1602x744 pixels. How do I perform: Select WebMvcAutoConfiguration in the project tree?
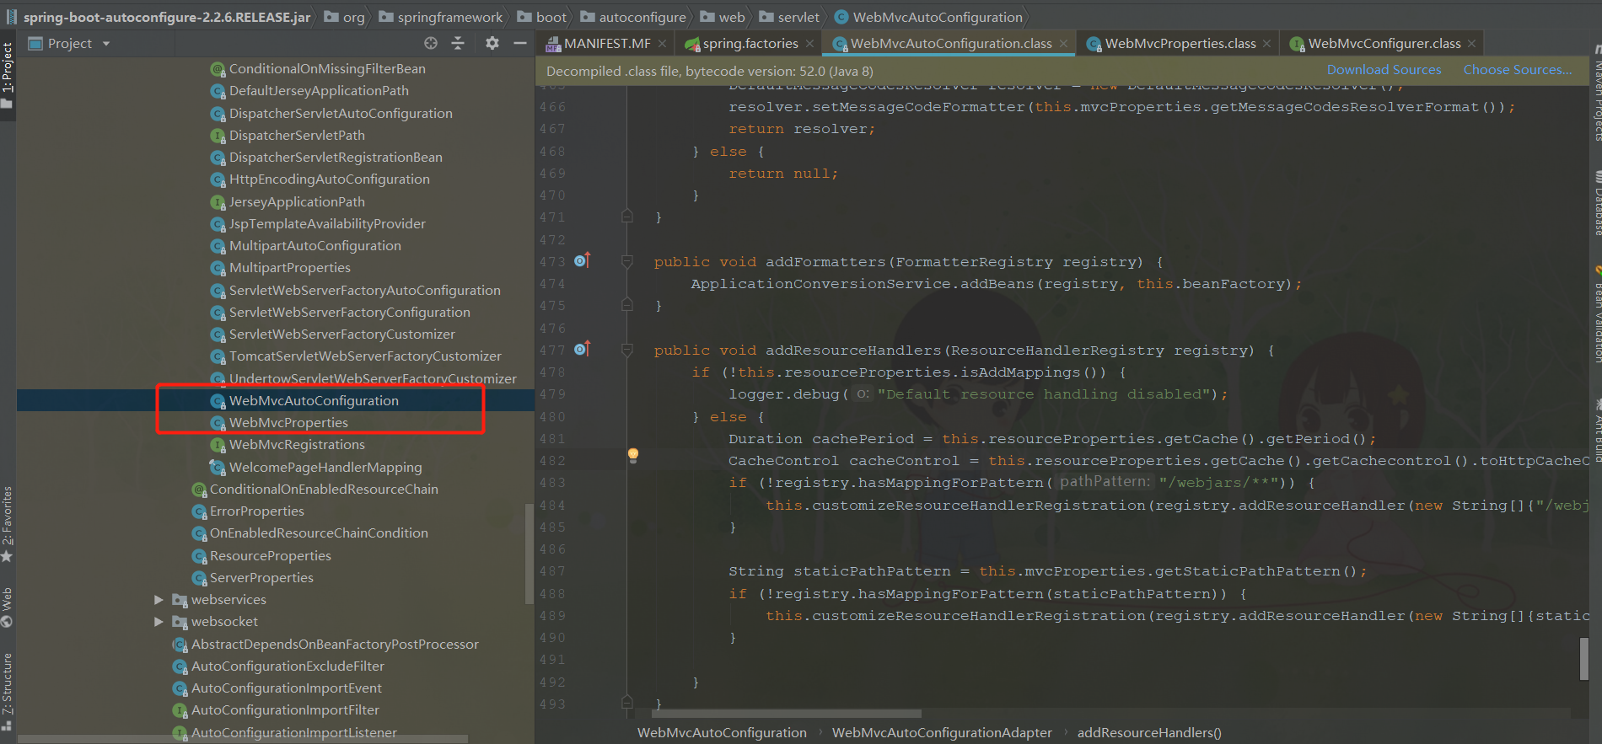point(314,401)
